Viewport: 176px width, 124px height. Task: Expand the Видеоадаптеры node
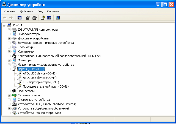pos(9,34)
